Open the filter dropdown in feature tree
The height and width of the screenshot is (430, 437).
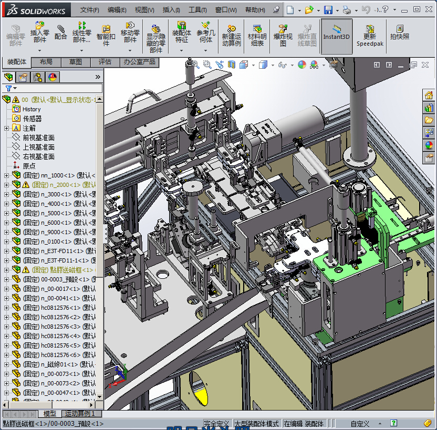15,89
